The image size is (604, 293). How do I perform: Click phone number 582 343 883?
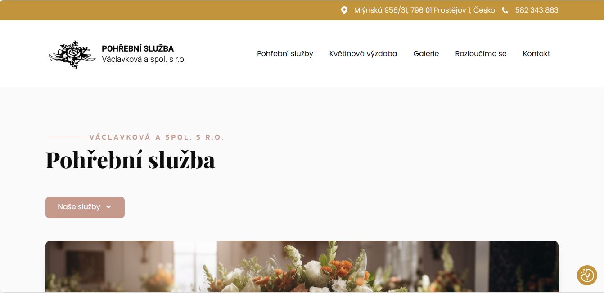point(536,10)
